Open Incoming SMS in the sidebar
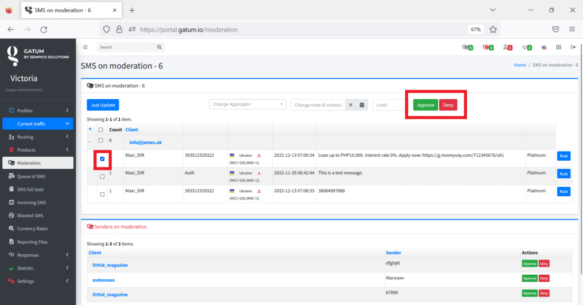This screenshot has height=305, width=583. coord(38,202)
